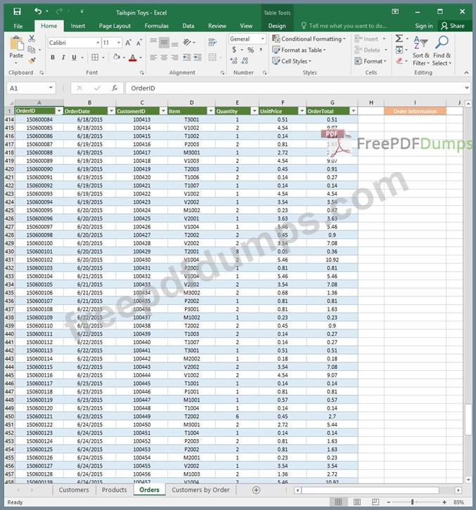Open the Quantity column filter arrow

pos(255,111)
